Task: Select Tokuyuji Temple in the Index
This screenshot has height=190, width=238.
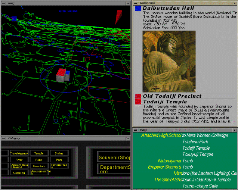Action: point(198,155)
